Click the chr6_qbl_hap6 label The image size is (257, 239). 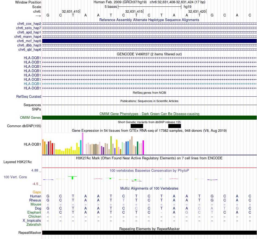pos(30,50)
